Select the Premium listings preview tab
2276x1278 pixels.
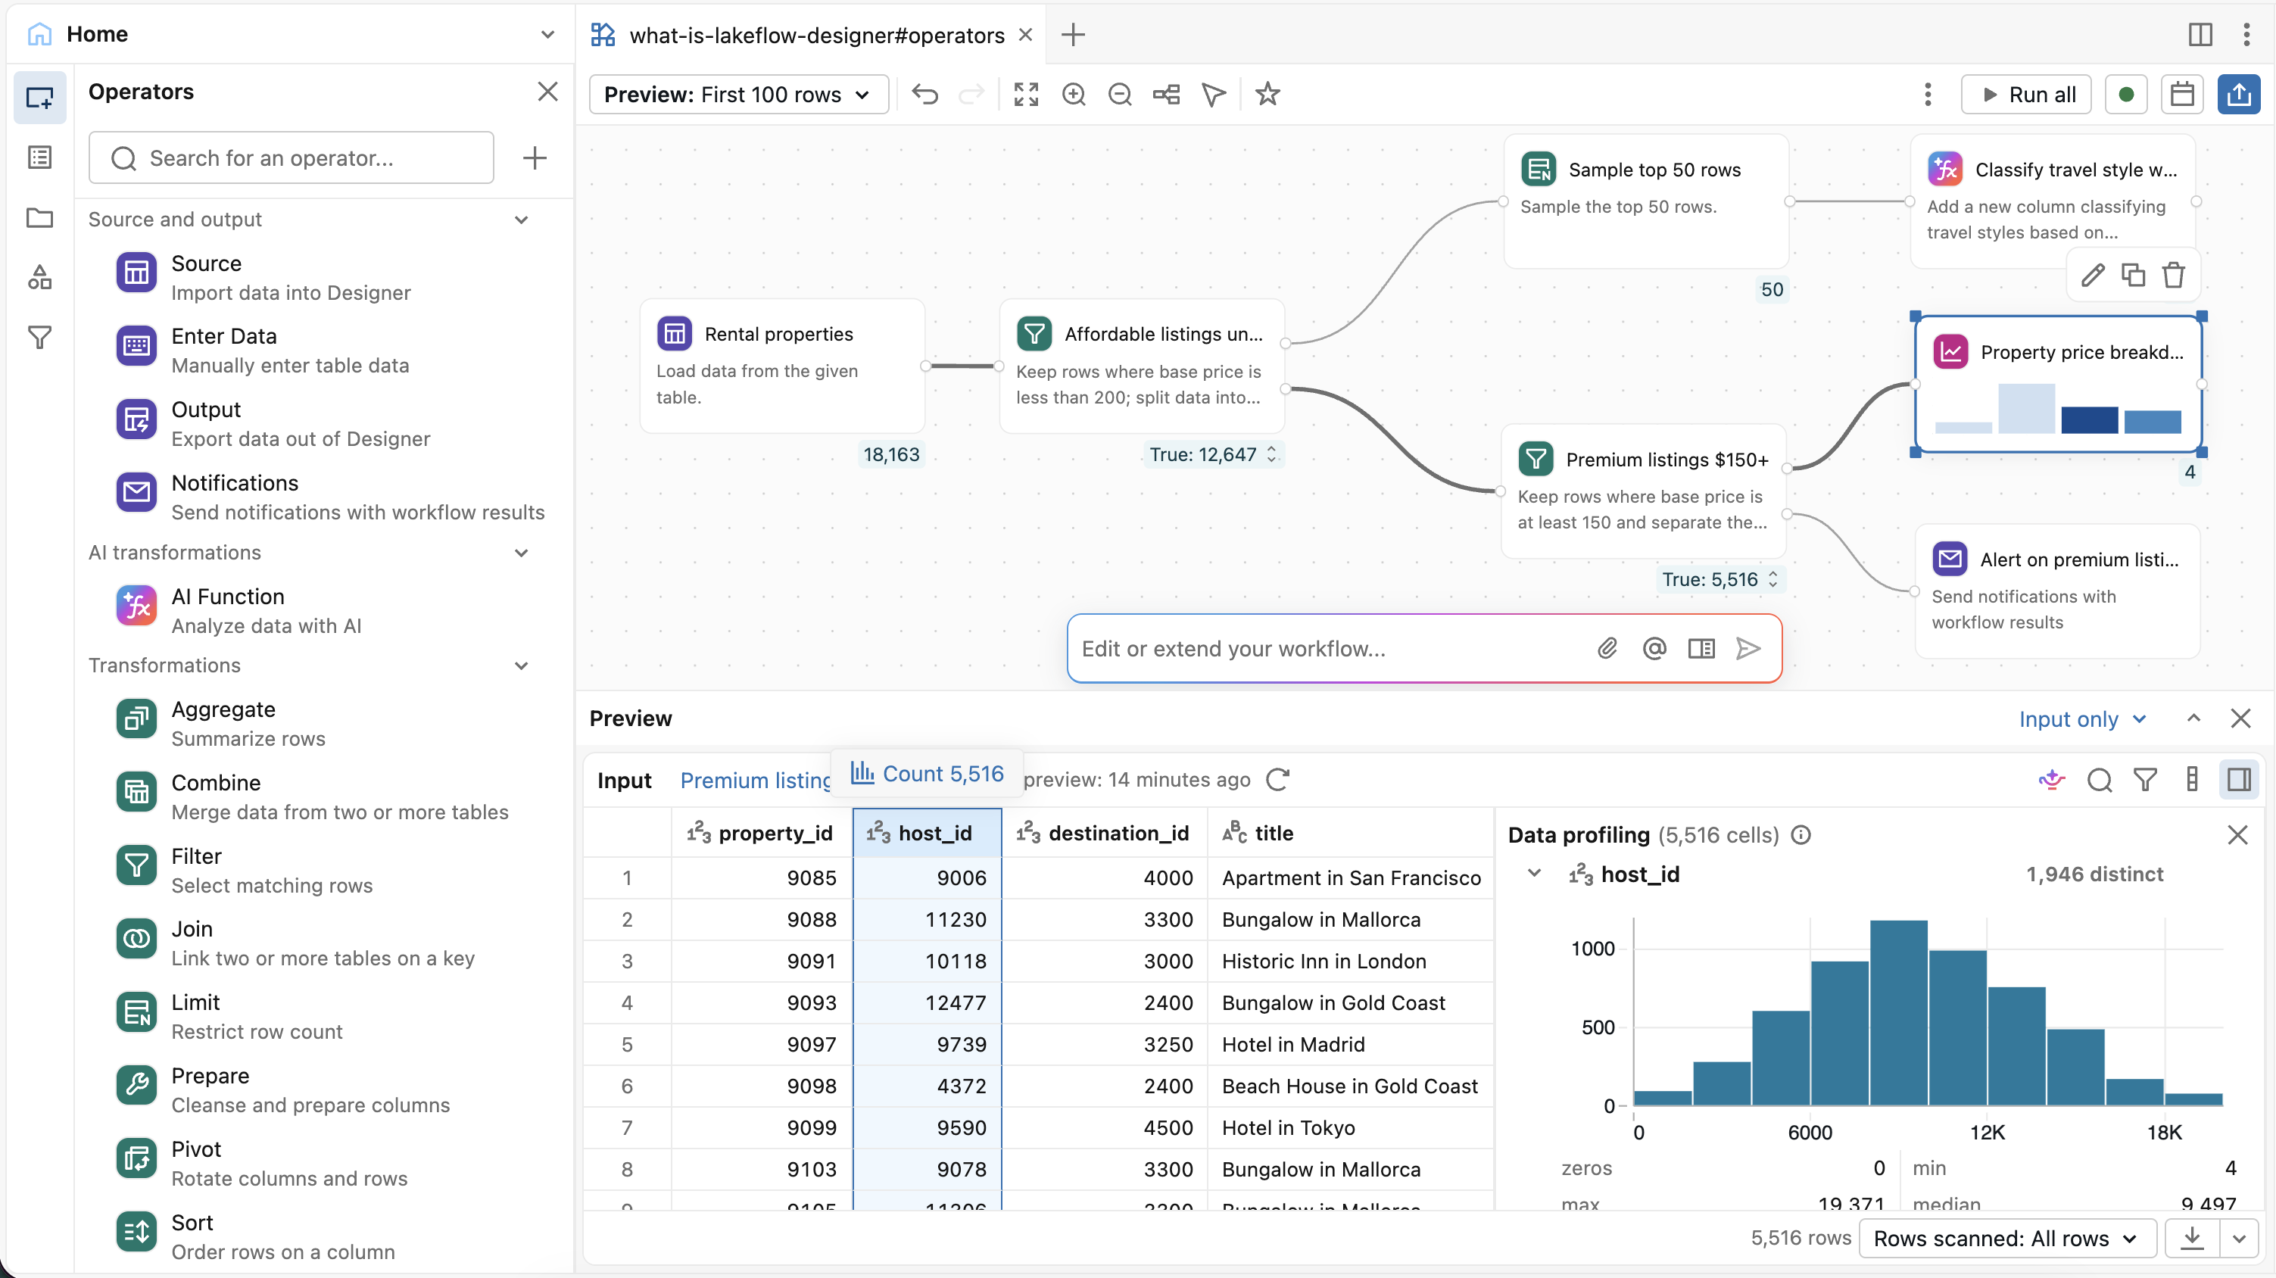(756, 781)
